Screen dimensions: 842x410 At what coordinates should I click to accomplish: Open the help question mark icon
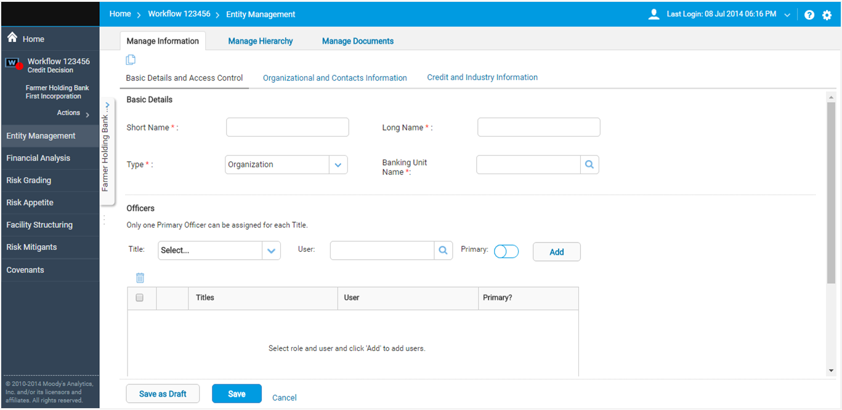pyautogui.click(x=809, y=15)
